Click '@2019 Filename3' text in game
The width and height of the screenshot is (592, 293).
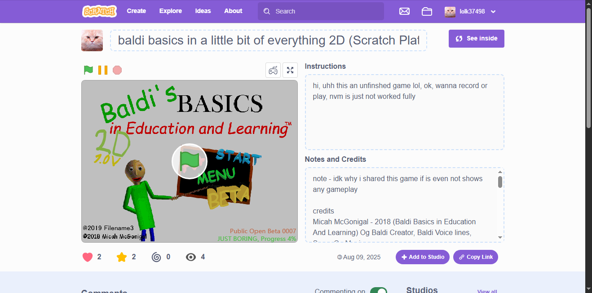coord(108,228)
